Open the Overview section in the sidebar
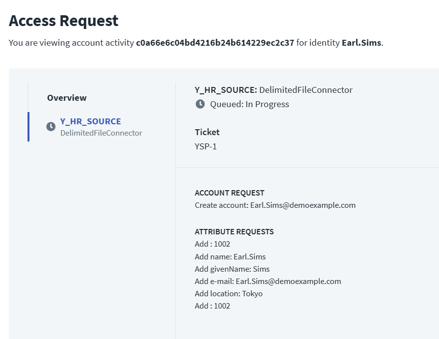Screen dimensions: 439x339 pyautogui.click(x=67, y=98)
